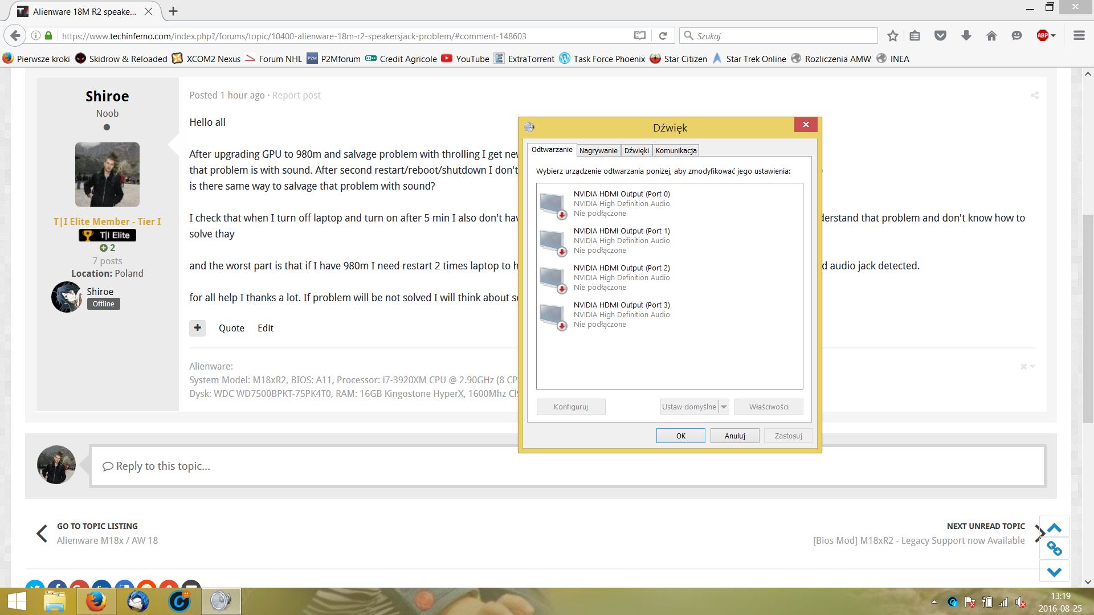Click the Hello chat smiley icon
Viewport: 1094px width, 615px height.
1017,36
